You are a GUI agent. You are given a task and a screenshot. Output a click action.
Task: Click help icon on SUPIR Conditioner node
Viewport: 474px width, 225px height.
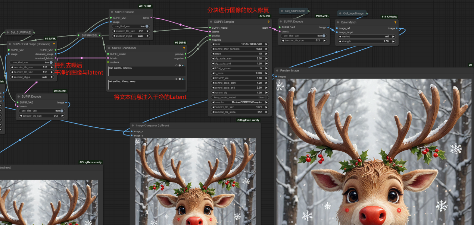184,48
